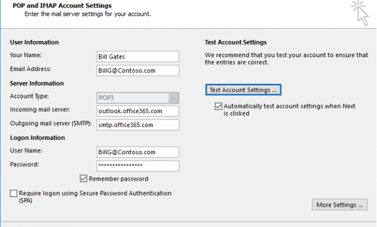Click the cursor wizard icon in header

[360, 13]
